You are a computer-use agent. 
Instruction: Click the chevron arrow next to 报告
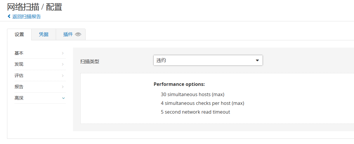click(63, 87)
